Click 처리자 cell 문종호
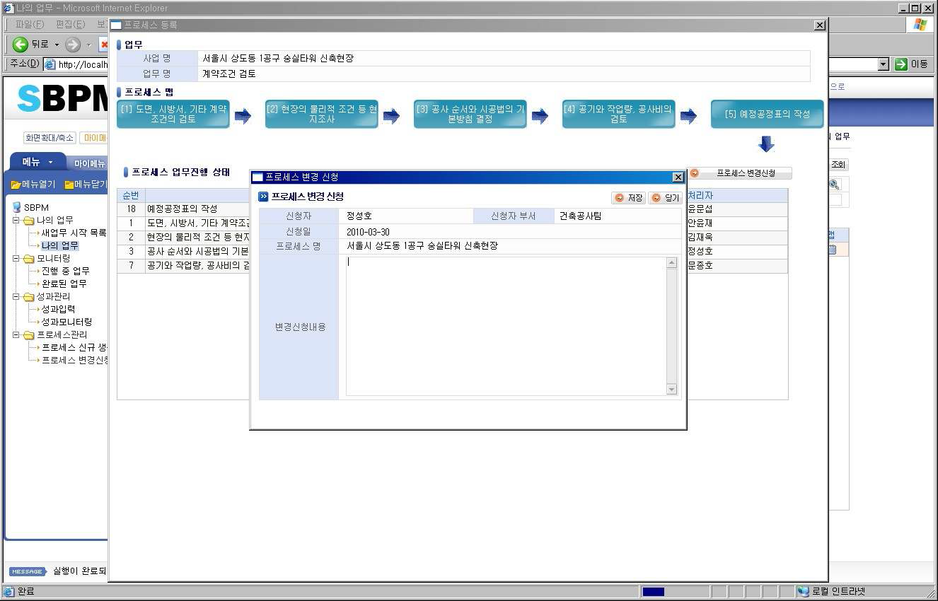Viewport: 938px width, 601px height. click(737, 266)
